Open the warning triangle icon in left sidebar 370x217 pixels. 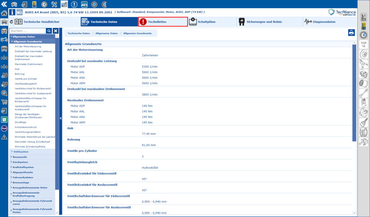[x=4, y=137]
